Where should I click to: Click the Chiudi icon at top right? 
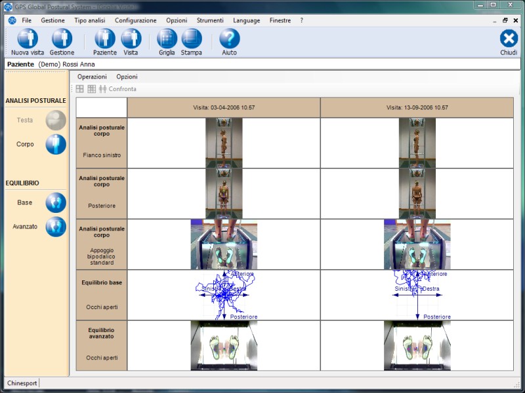coord(509,39)
